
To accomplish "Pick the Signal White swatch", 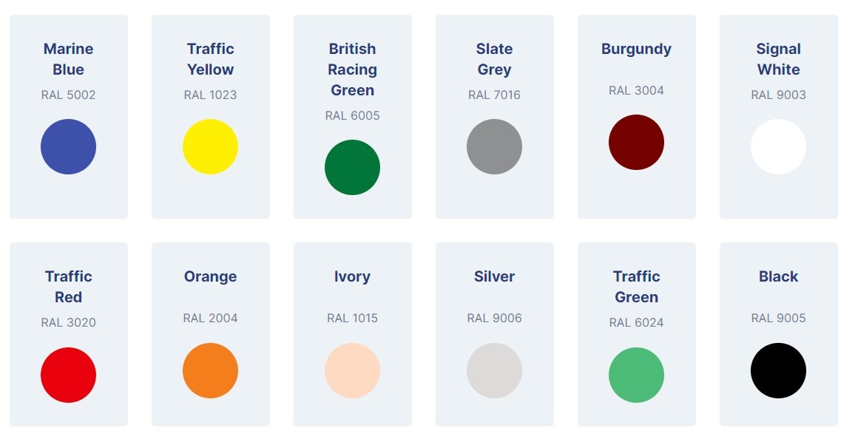I will coord(778,146).
